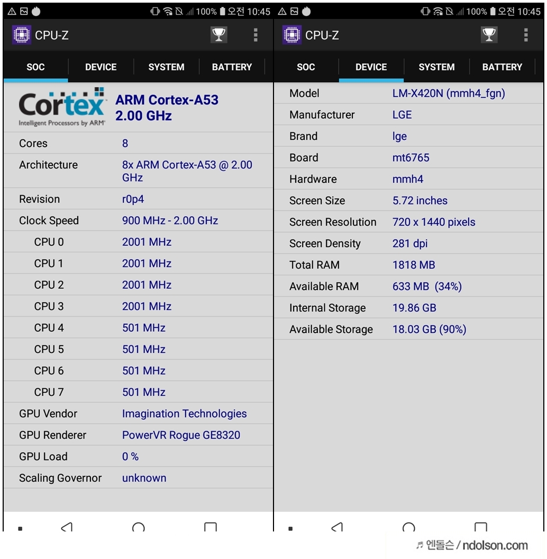The width and height of the screenshot is (547, 559).
Task: Tap Home navigation button in right screen
Action: tap(409, 527)
